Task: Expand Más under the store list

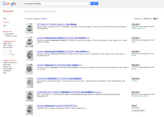Action: [x=5, y=73]
